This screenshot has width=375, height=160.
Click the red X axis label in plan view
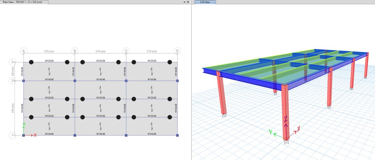[x=35, y=135]
